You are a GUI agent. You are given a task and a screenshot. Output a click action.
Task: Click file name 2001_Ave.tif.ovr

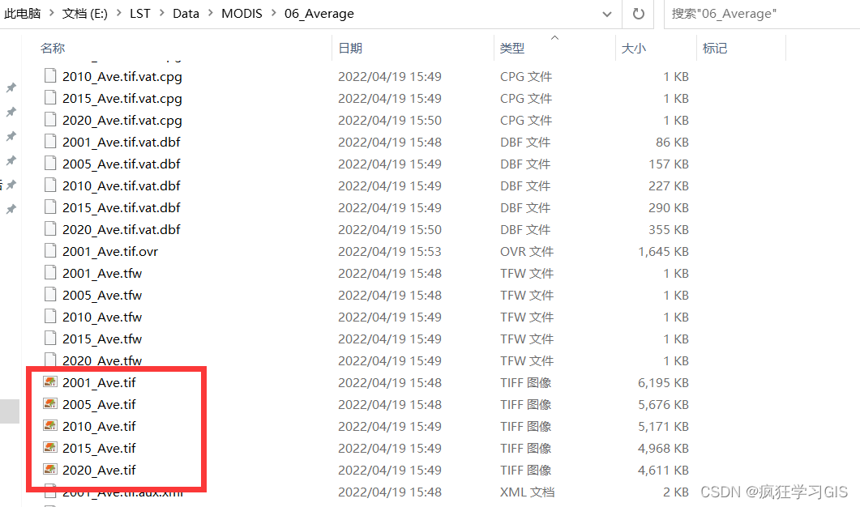(x=110, y=252)
